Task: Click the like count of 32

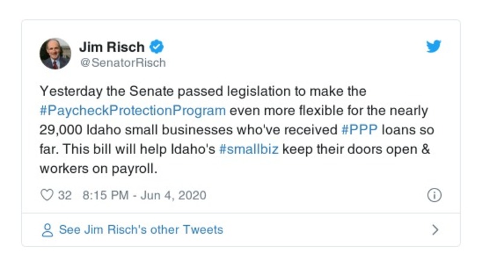Action: (64, 195)
